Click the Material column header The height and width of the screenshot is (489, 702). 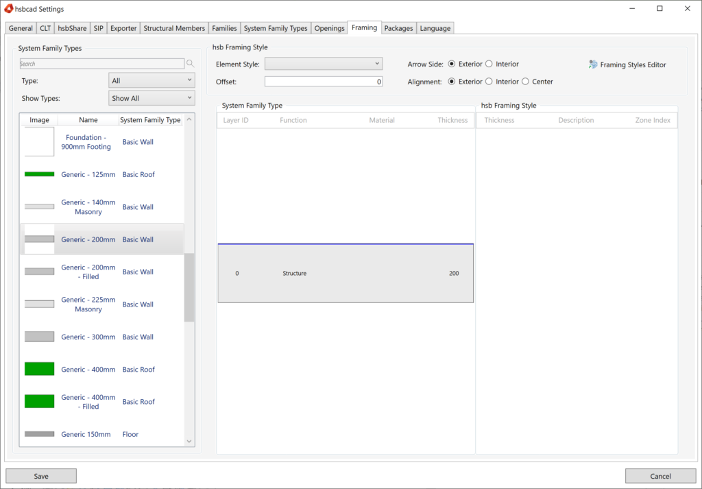pyautogui.click(x=382, y=120)
